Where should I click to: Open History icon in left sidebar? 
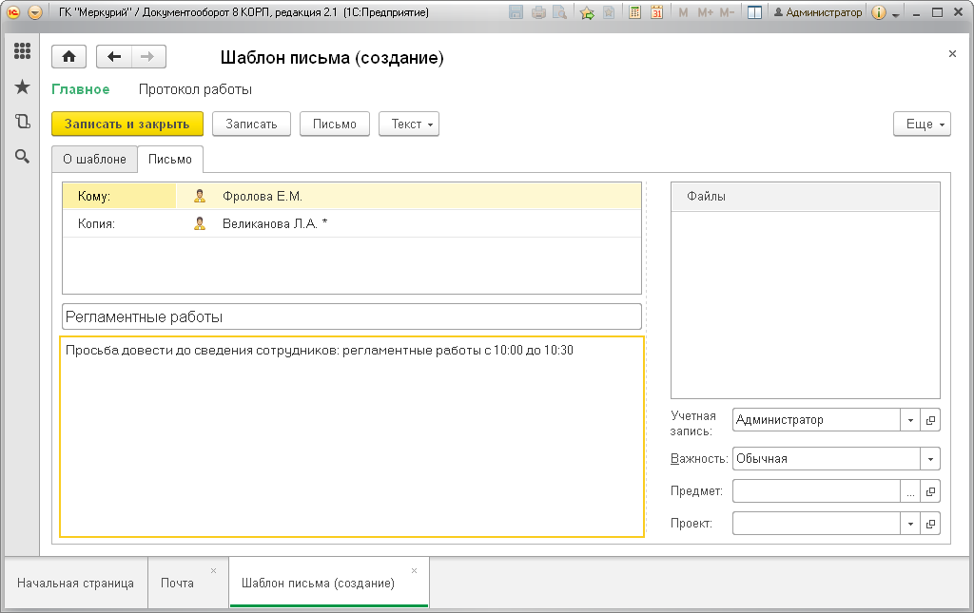23,122
